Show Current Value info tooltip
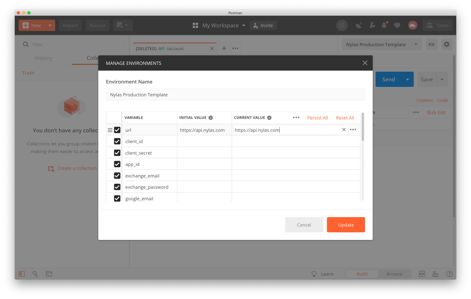This screenshot has width=471, height=299. 269,118
